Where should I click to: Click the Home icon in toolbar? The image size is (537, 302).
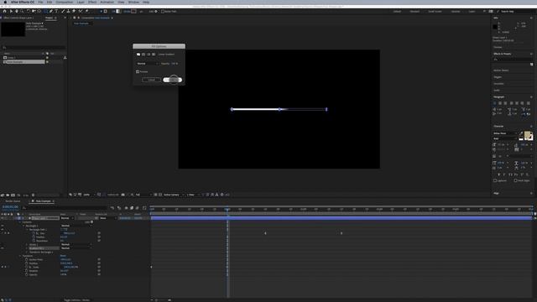4,11
